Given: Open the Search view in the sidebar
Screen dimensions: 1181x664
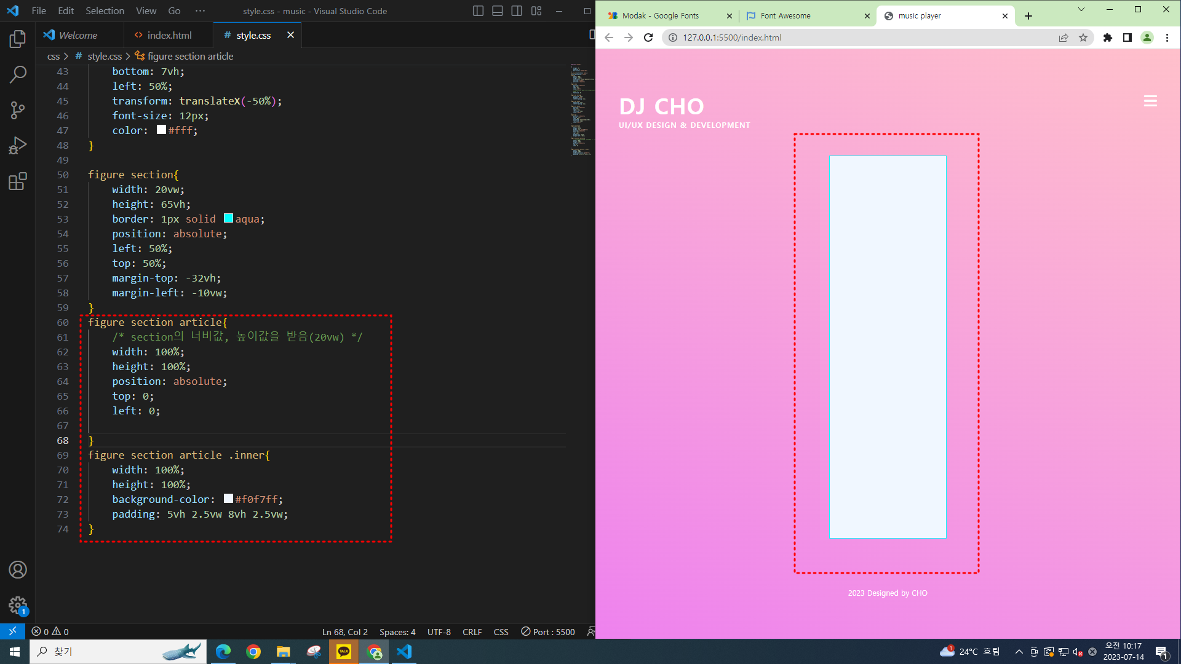Looking at the screenshot, I should point(17,75).
